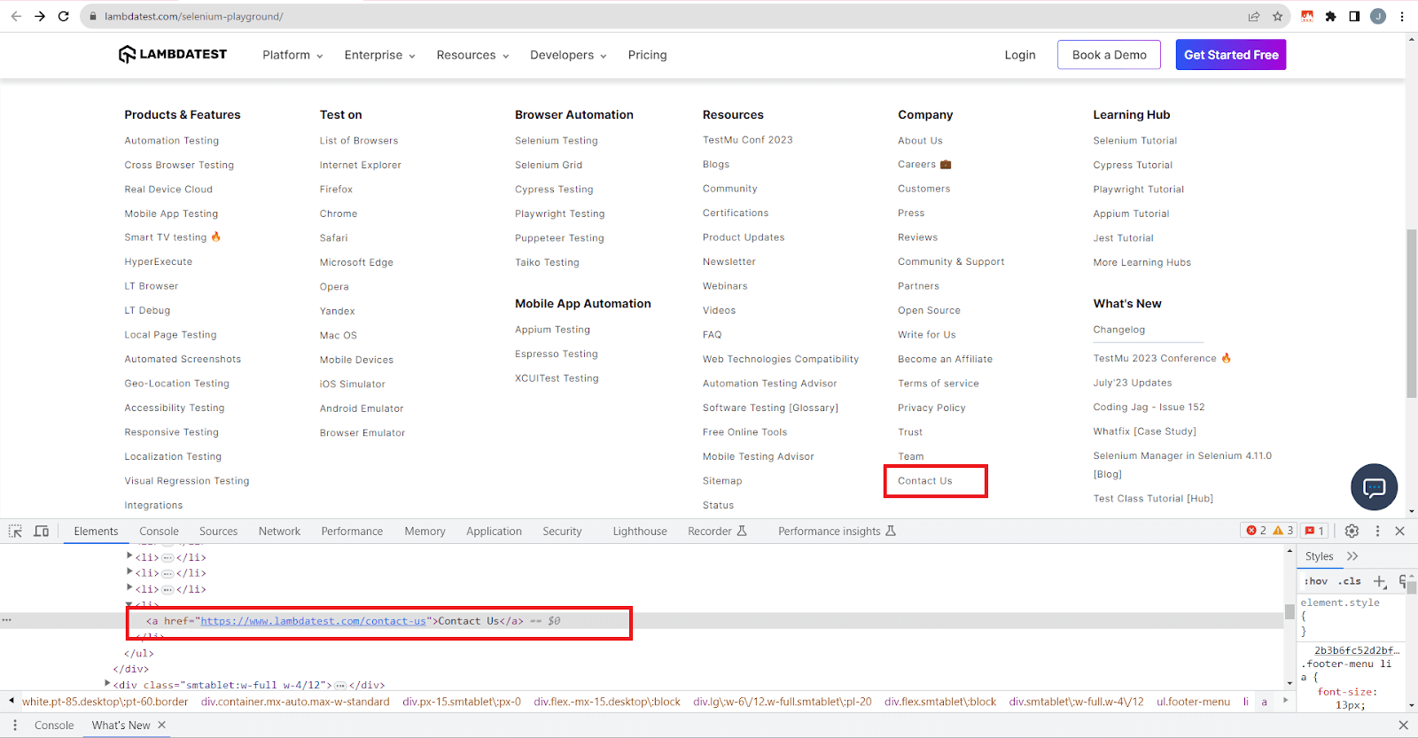Bookmark this page with the star icon

[x=1277, y=16]
